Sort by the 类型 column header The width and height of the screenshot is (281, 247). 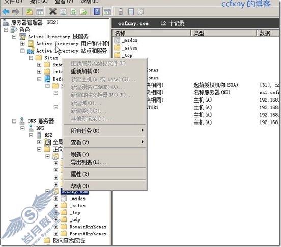tap(224, 33)
